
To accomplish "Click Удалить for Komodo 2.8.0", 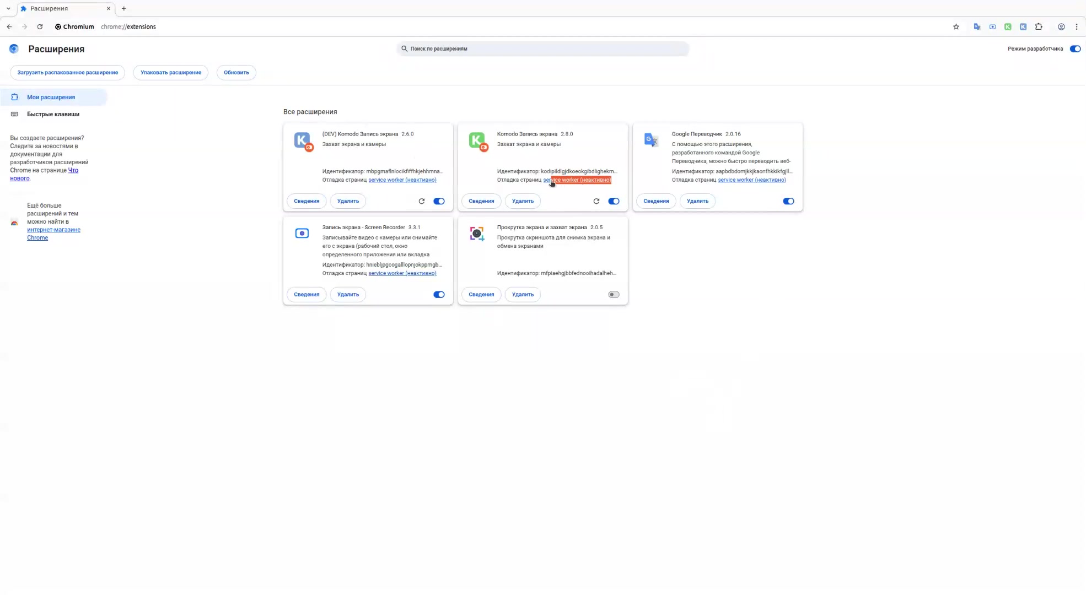I will (523, 201).
